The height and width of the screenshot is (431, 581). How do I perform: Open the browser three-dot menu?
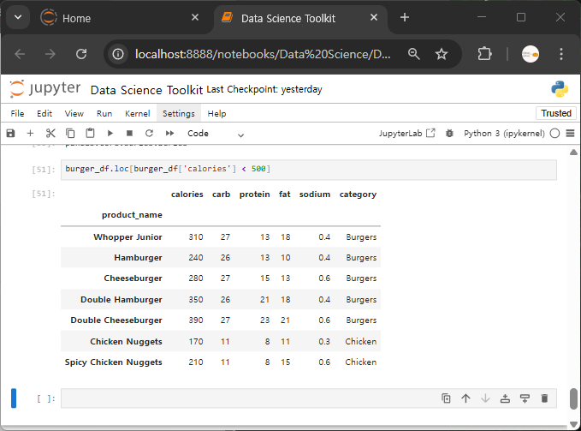pos(561,54)
